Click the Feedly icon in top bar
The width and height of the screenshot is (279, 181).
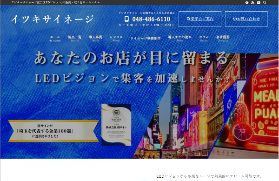pyautogui.click(x=247, y=2)
